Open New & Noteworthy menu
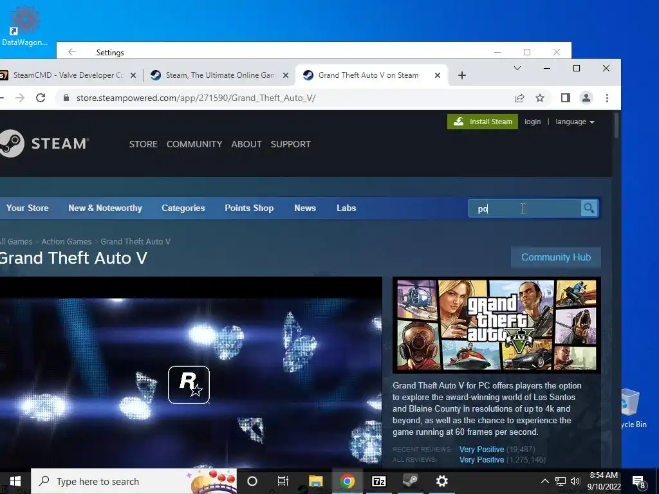 pos(105,208)
